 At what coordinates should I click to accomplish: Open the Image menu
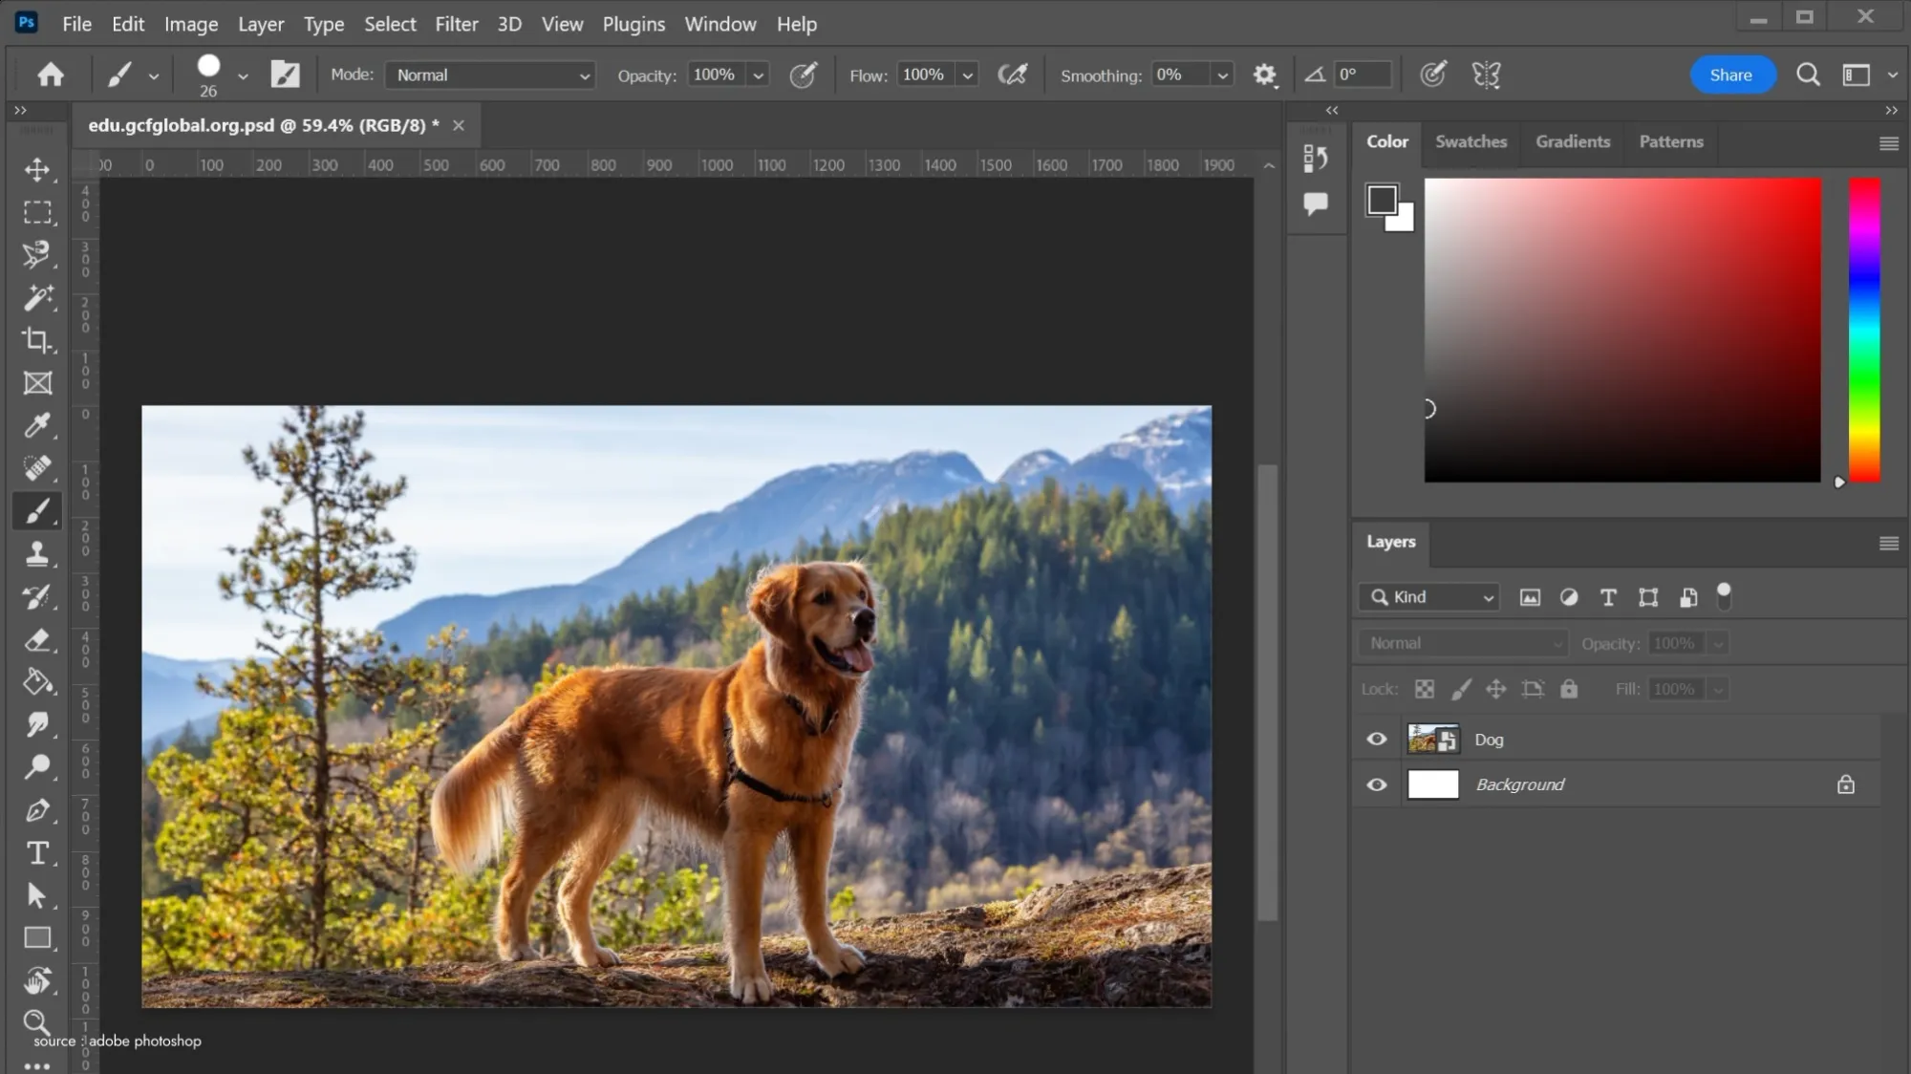pyautogui.click(x=191, y=24)
